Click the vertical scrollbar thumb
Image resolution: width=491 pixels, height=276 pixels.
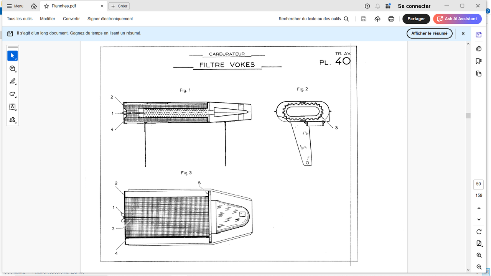click(468, 115)
